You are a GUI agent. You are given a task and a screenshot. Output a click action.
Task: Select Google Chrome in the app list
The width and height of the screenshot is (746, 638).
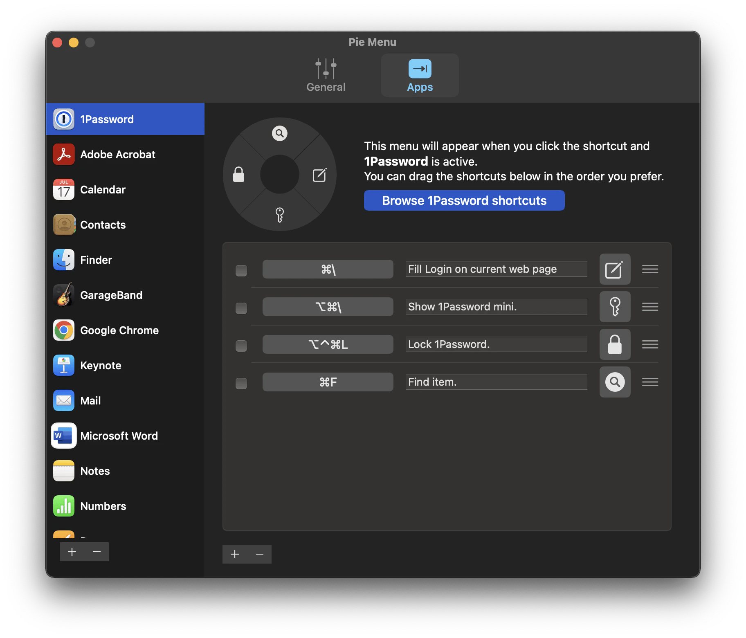[119, 330]
